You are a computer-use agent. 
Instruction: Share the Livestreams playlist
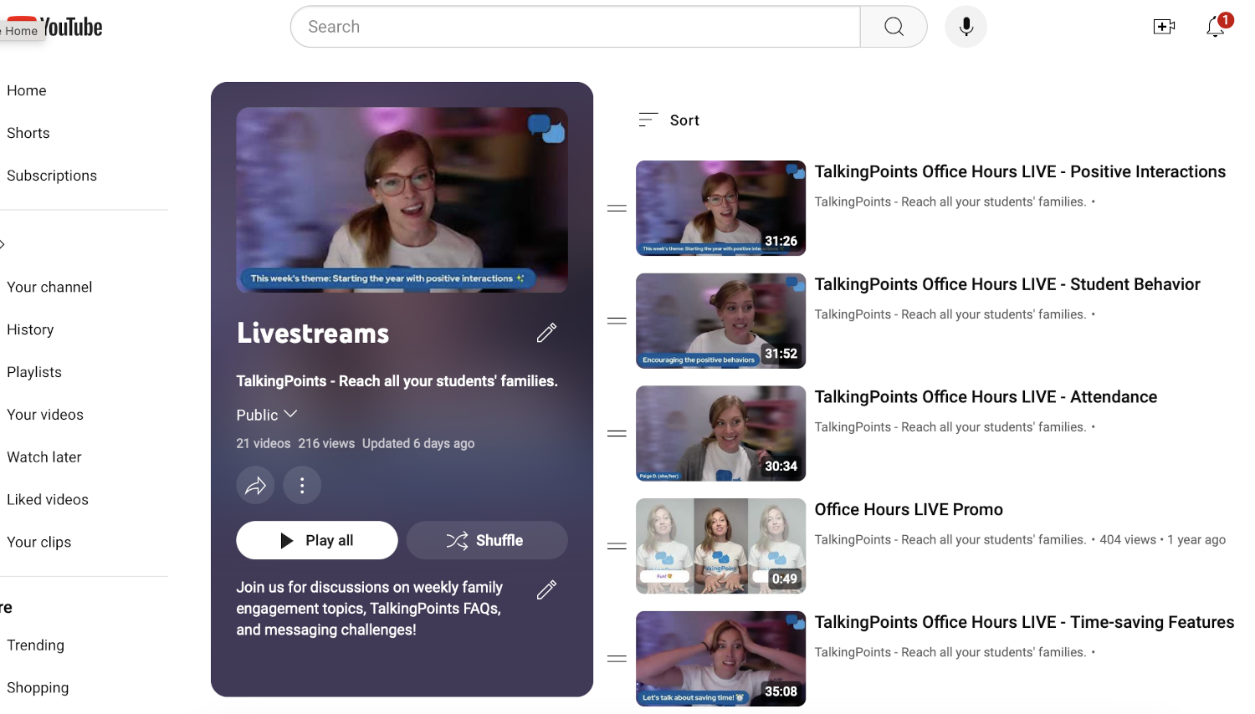pyautogui.click(x=255, y=485)
